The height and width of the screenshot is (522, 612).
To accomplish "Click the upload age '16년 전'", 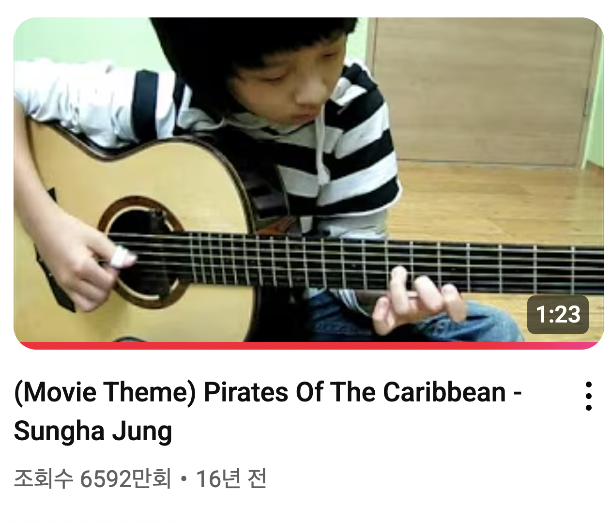I will 231,479.
